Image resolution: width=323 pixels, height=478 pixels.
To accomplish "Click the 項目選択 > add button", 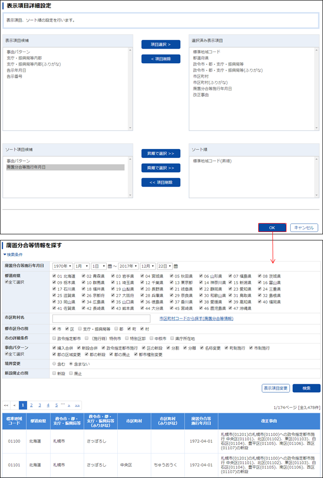I will tap(161, 45).
